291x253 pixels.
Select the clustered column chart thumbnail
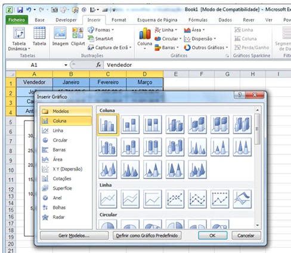108,125
